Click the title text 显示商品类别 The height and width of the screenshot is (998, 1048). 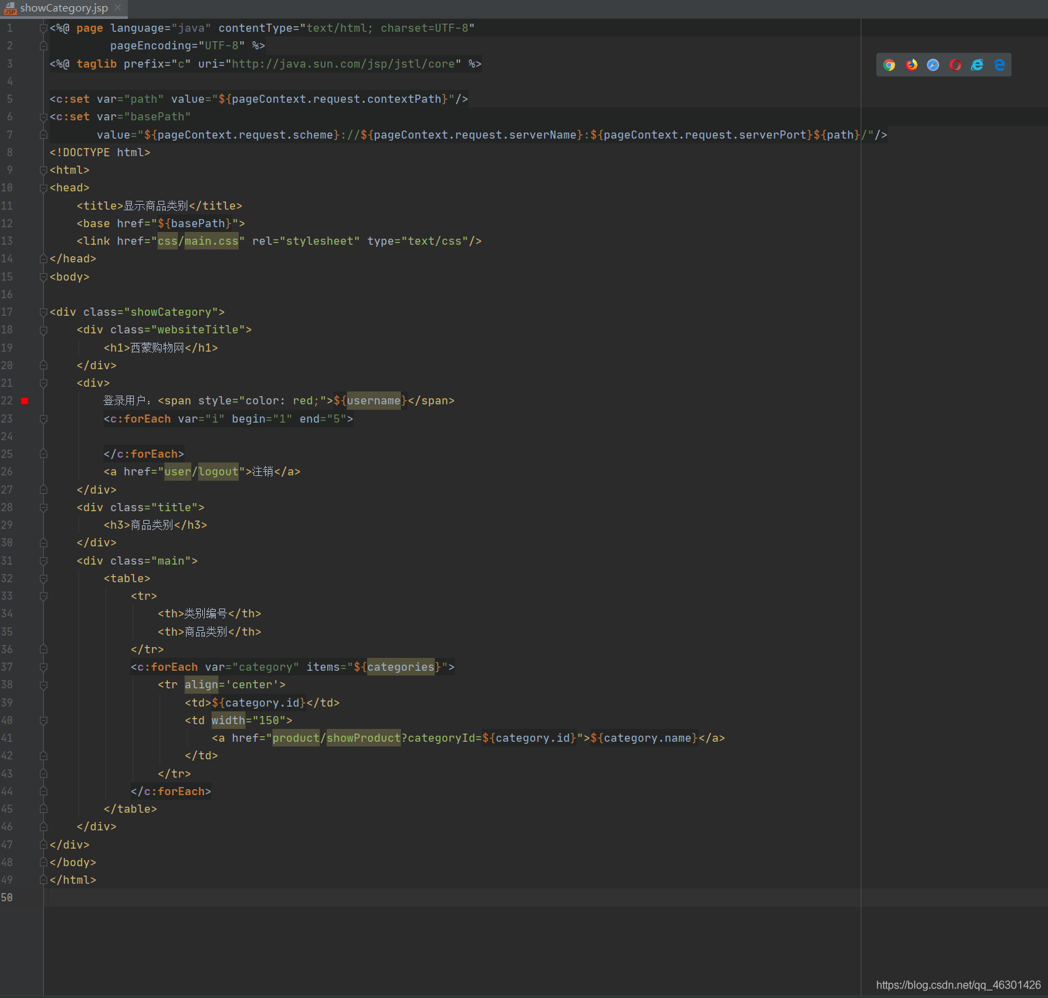(x=156, y=206)
